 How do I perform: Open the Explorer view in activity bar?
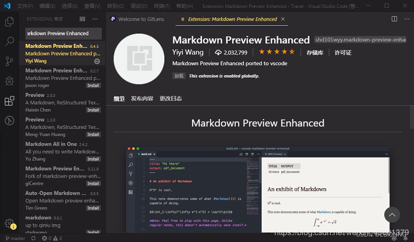[9, 22]
